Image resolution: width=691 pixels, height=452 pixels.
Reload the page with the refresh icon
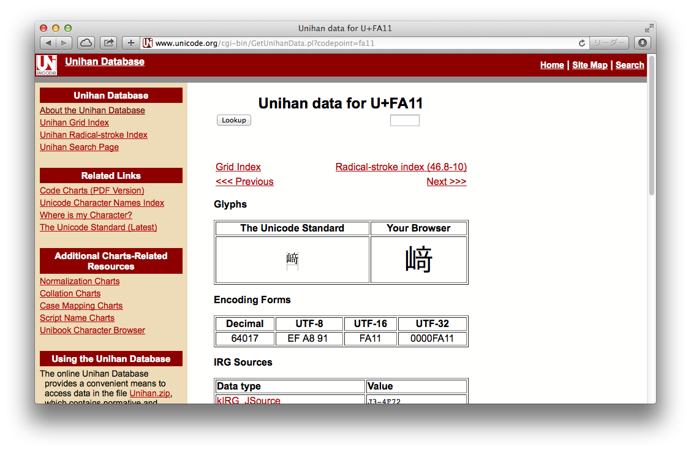click(x=582, y=43)
